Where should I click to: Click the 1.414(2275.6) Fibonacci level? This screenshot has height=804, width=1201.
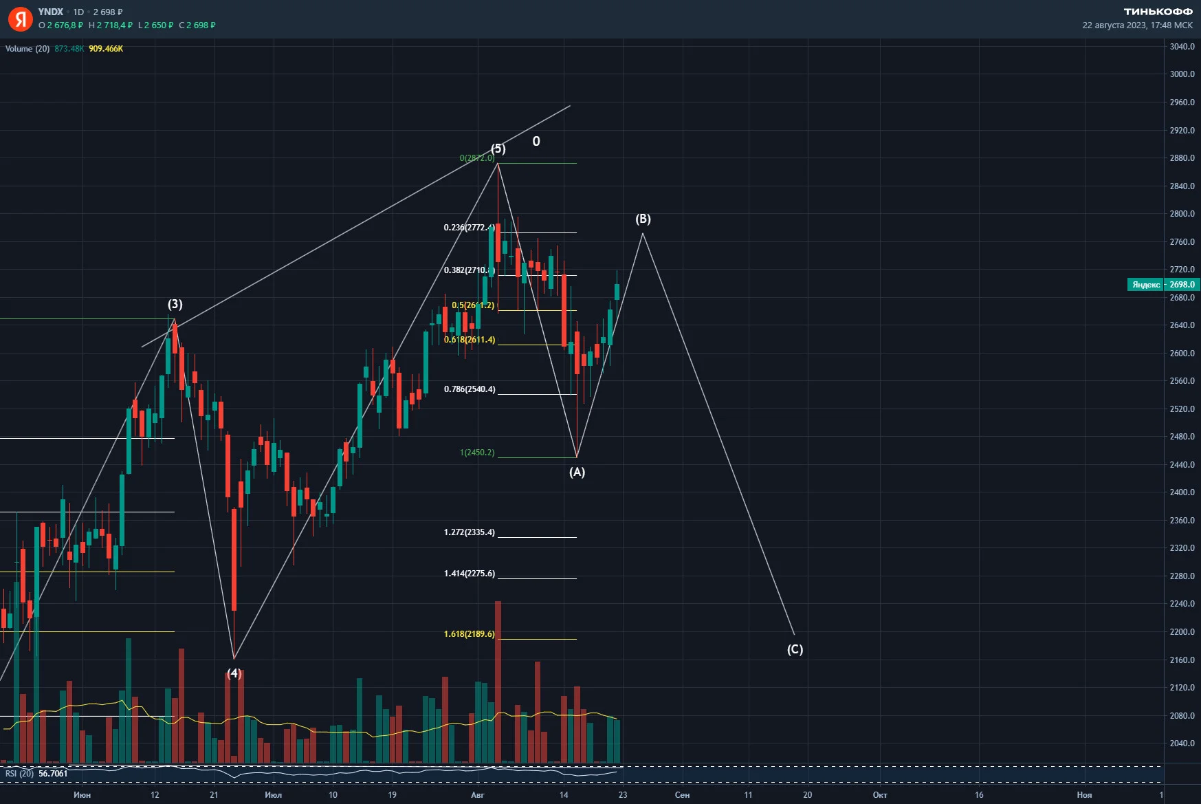point(470,574)
